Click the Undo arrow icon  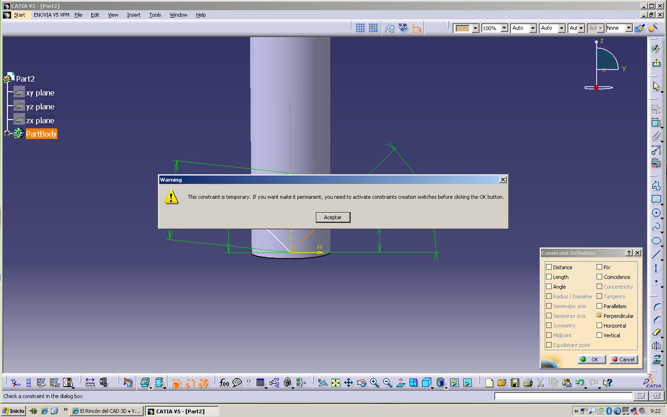coord(579,383)
